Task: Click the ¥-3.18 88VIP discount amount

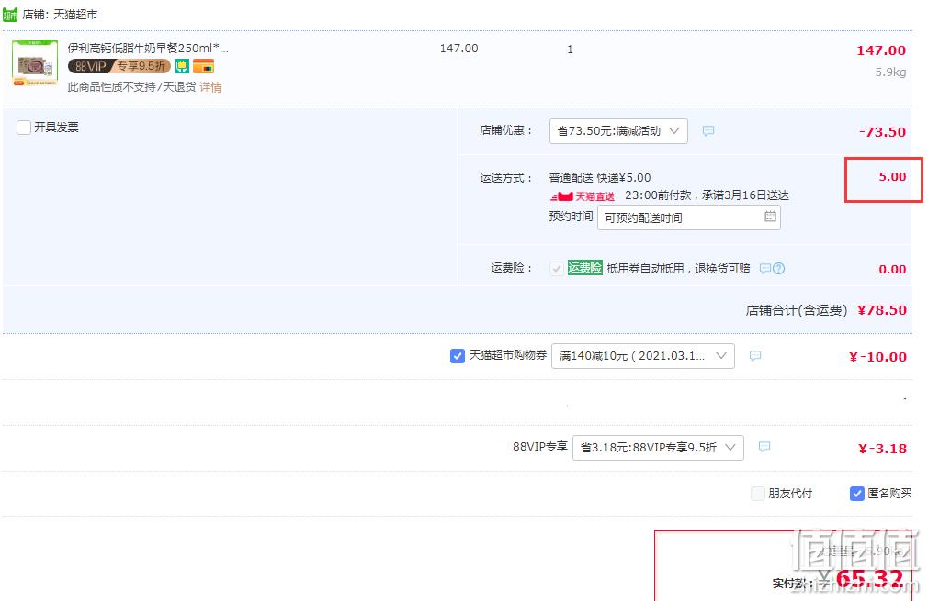Action: point(882,449)
